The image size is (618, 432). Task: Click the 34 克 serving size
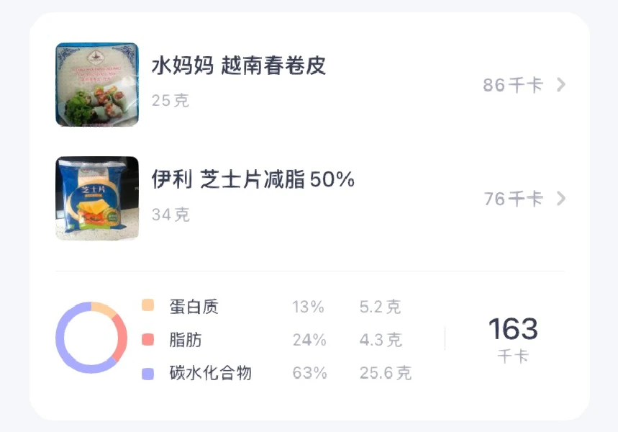[171, 215]
